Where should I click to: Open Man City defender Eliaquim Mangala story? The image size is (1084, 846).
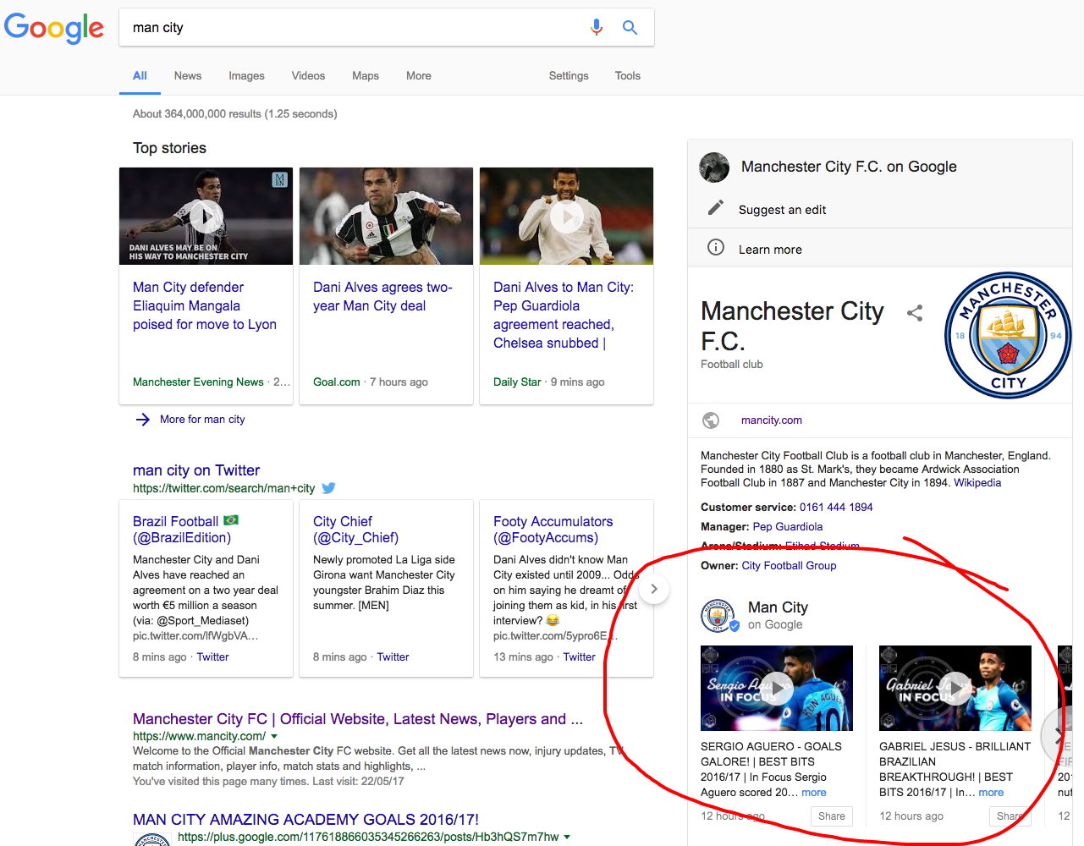pos(205,306)
